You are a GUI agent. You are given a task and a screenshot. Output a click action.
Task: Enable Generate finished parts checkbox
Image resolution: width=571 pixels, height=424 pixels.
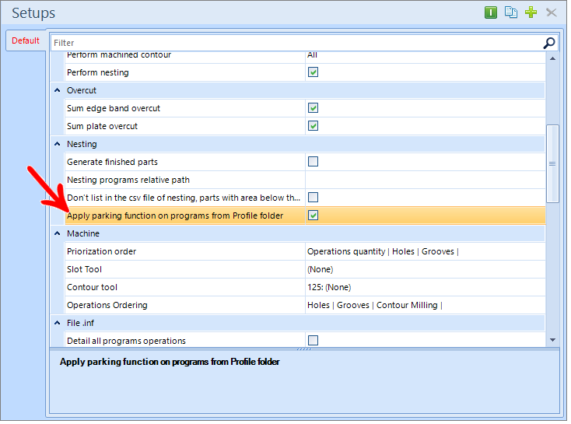315,162
